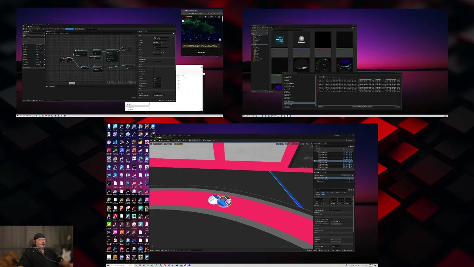Click the Windows Start button on the bottom monitor's taskbar

[x=108, y=265]
